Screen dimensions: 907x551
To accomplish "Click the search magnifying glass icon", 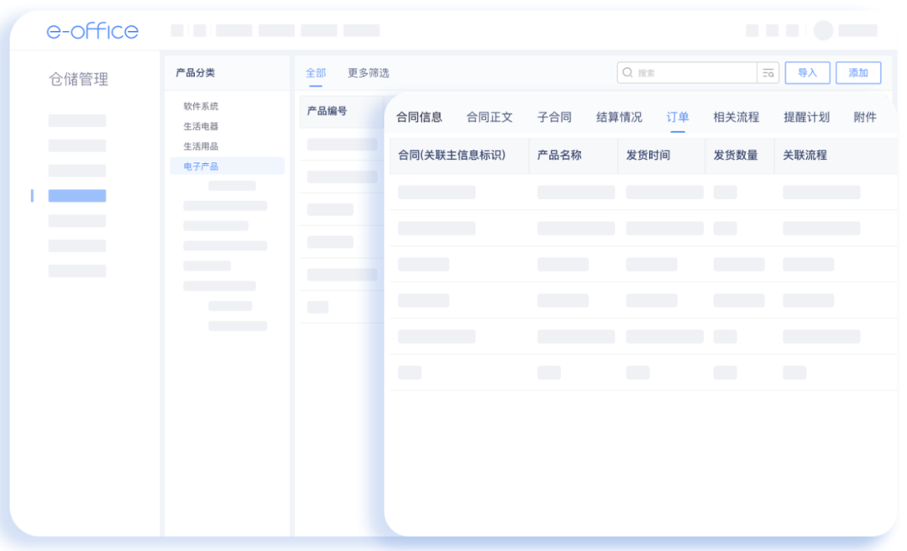I will (x=627, y=72).
